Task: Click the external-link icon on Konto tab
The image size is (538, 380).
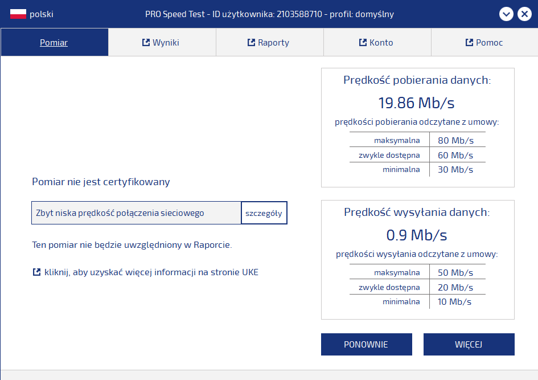Action: tap(363, 42)
